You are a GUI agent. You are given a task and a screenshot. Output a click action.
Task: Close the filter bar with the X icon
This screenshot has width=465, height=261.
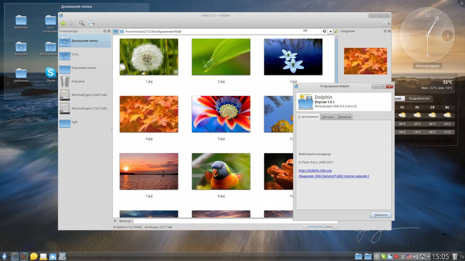click(115, 221)
